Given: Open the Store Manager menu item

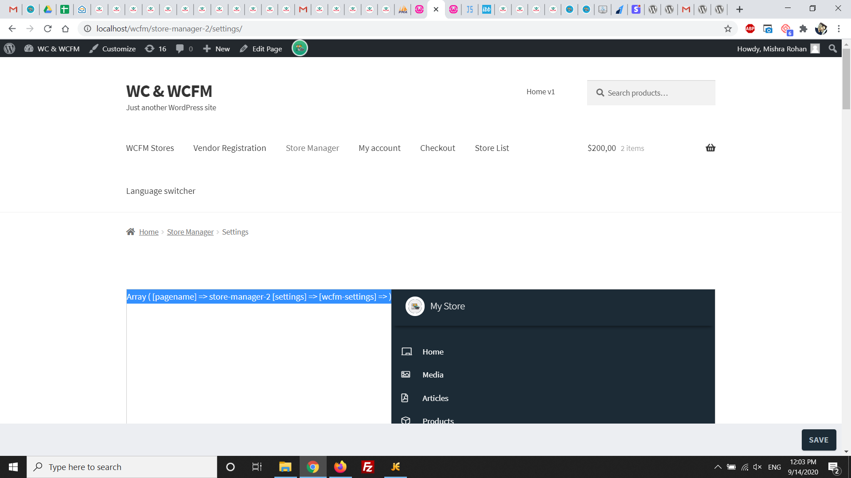Looking at the screenshot, I should pyautogui.click(x=312, y=148).
